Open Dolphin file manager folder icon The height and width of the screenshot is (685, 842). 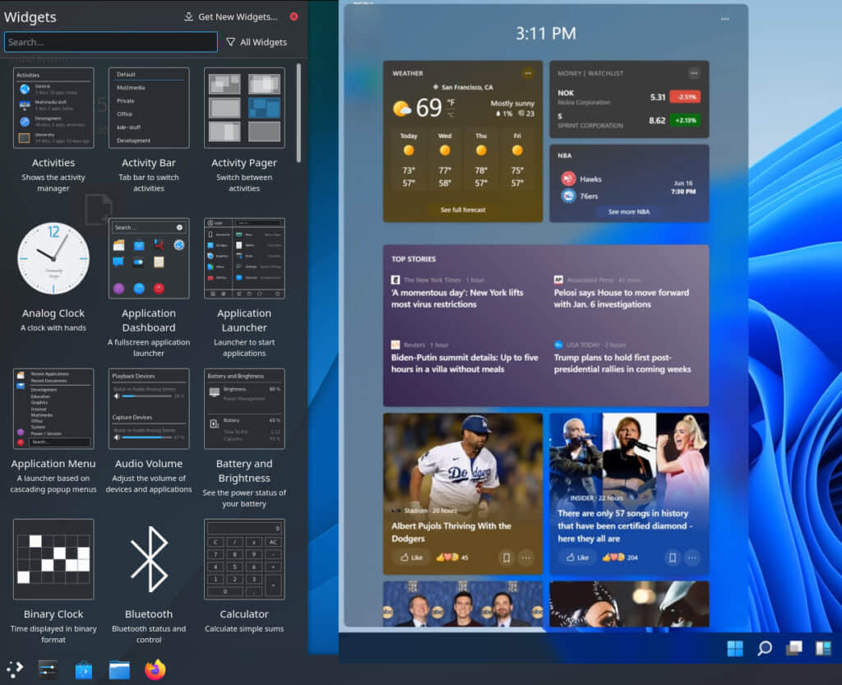(119, 670)
